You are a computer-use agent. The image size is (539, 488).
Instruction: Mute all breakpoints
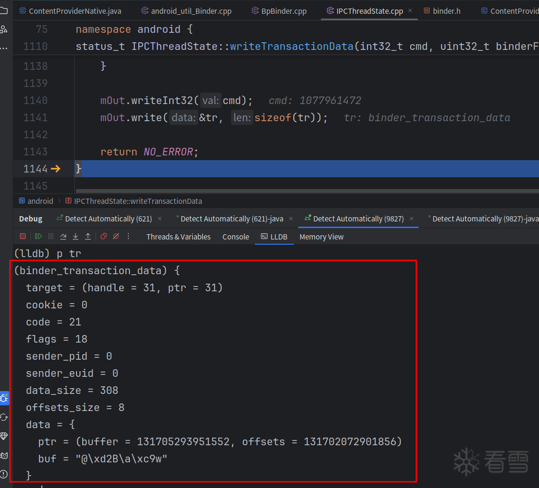click(x=116, y=237)
